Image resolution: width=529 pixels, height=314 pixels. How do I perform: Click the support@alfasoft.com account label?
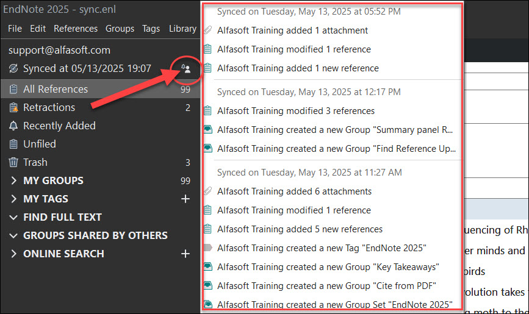(x=59, y=50)
